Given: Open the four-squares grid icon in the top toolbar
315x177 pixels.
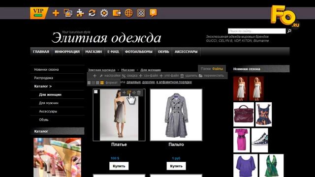Looking at the screenshot, I should point(141,13).
